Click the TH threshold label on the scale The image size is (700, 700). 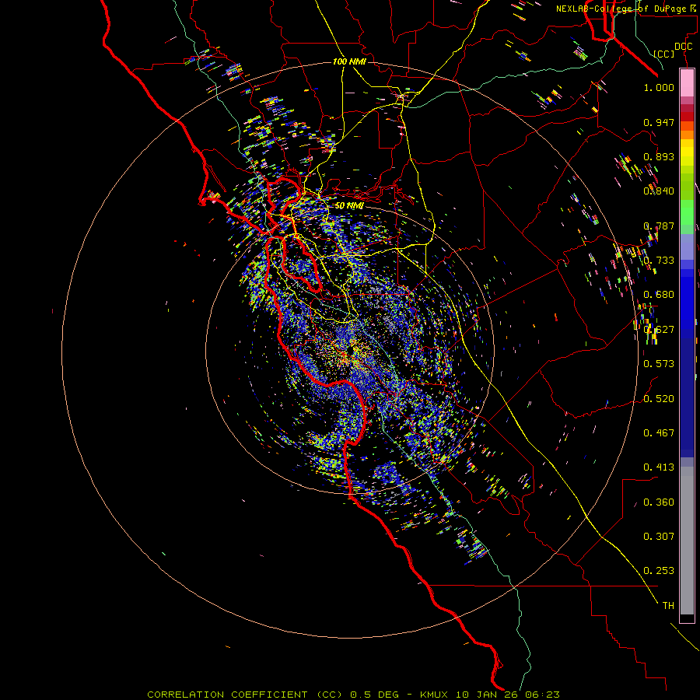pyautogui.click(x=668, y=606)
